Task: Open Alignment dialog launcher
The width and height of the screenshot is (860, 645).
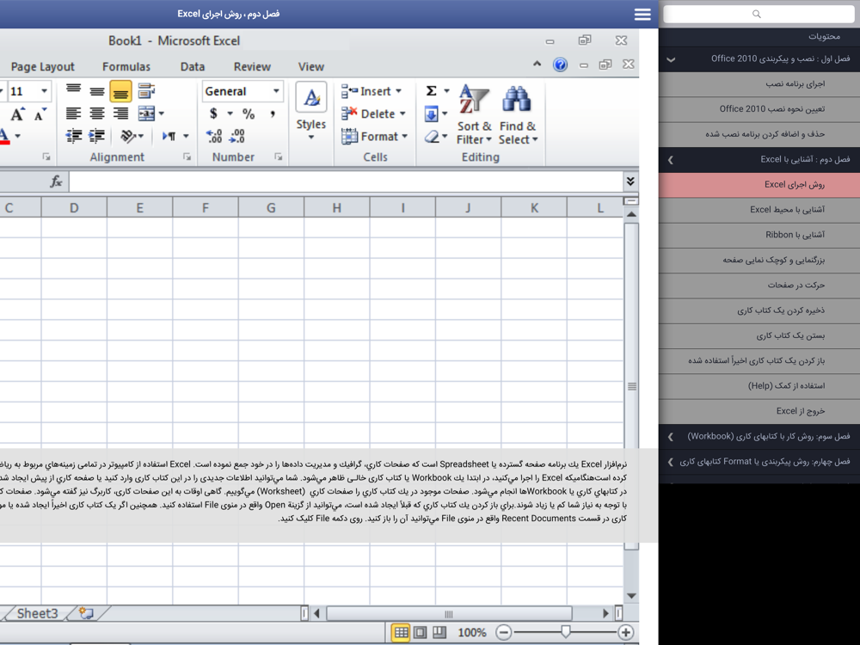Action: (187, 157)
